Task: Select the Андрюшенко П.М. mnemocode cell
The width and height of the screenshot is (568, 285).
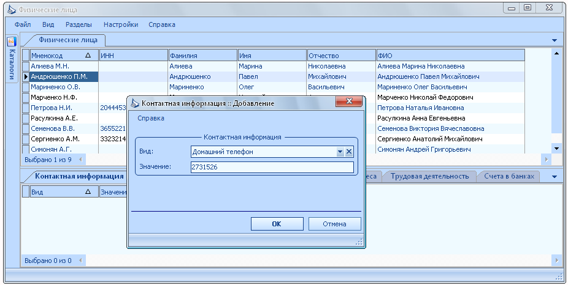Action: click(64, 76)
